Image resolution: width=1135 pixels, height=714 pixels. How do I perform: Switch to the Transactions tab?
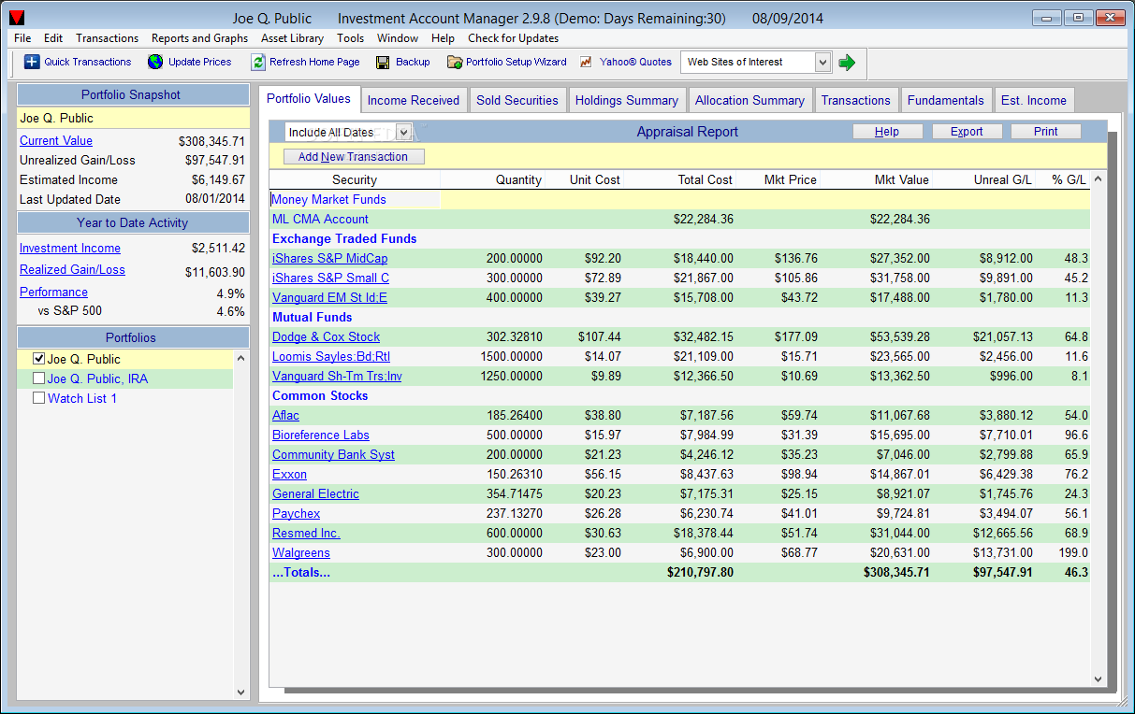[x=856, y=100]
